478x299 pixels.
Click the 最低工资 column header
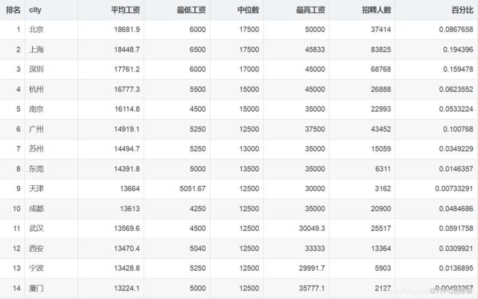(x=191, y=10)
